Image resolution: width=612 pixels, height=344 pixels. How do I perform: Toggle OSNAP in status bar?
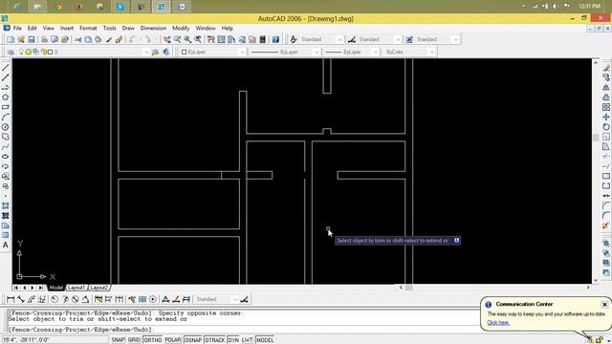point(193,340)
